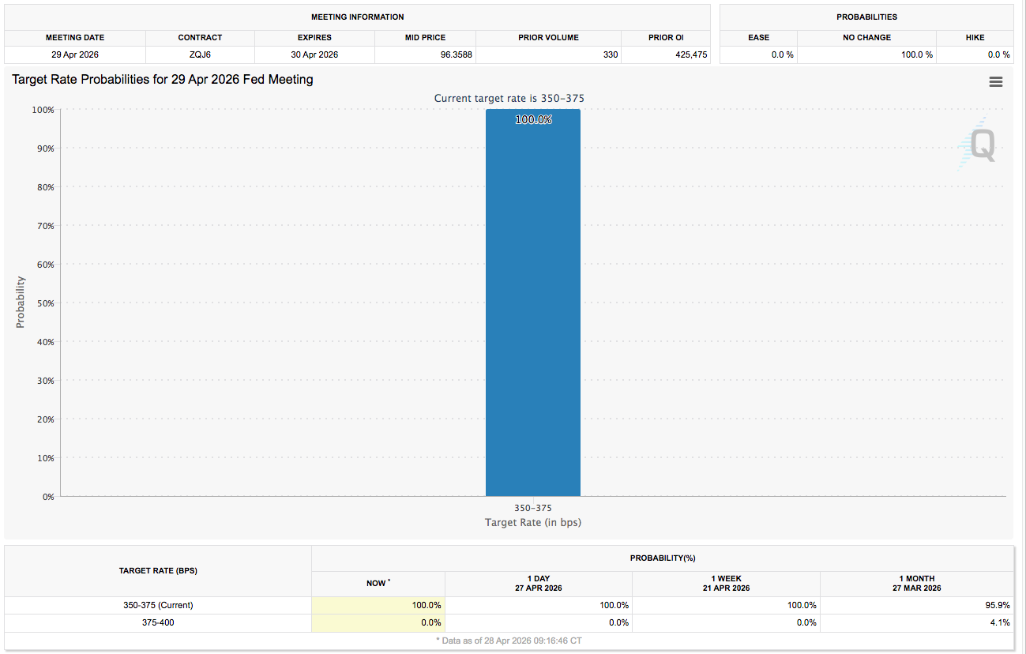Click the NO CHANGE probability header
The height and width of the screenshot is (654, 1026).
[866, 38]
